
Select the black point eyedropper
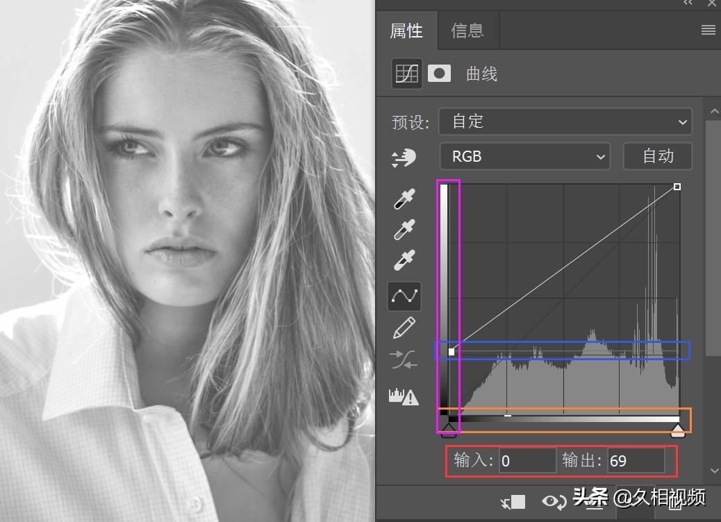pos(404,199)
